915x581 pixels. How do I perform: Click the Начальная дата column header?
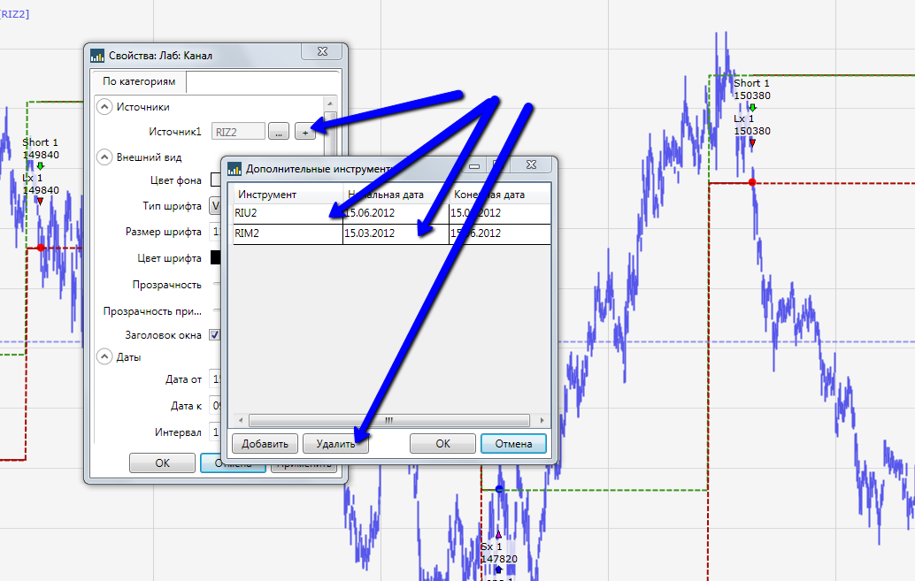(x=386, y=195)
